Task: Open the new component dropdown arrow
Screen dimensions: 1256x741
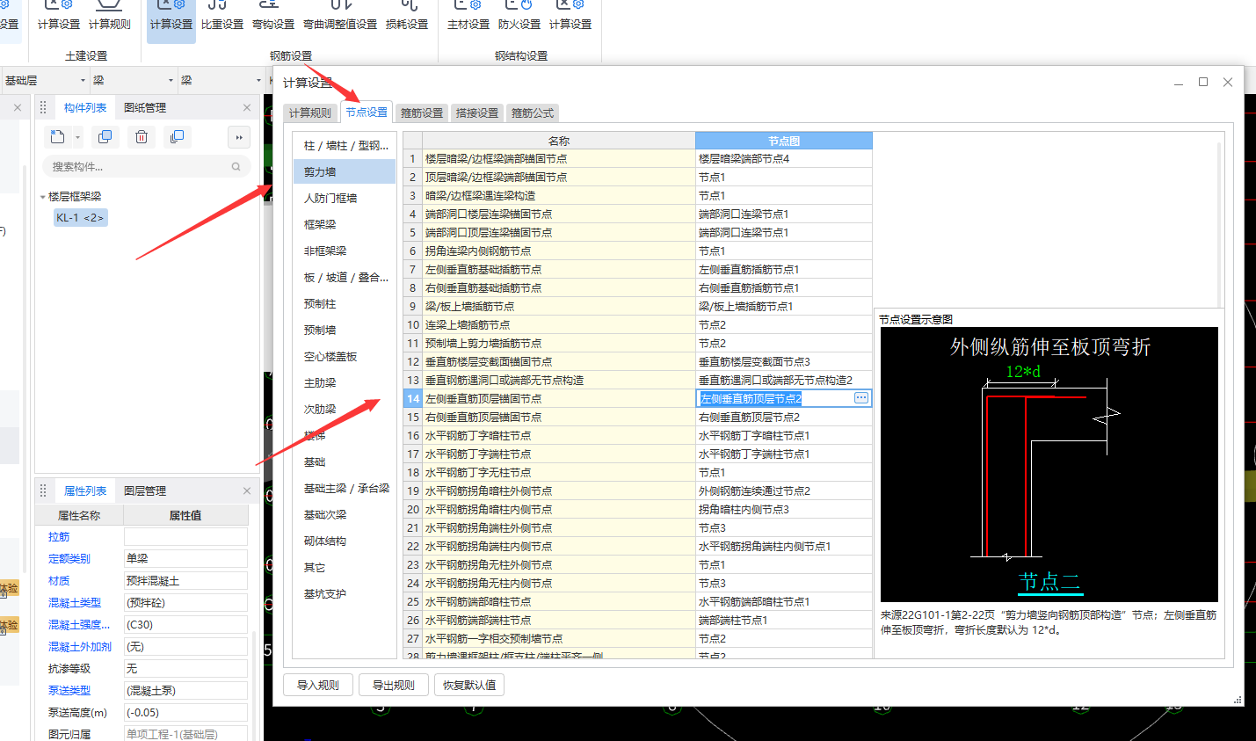Action: click(x=77, y=137)
